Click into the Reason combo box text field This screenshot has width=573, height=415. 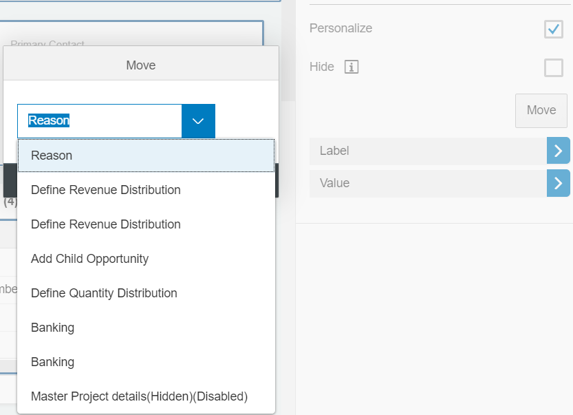tap(99, 121)
